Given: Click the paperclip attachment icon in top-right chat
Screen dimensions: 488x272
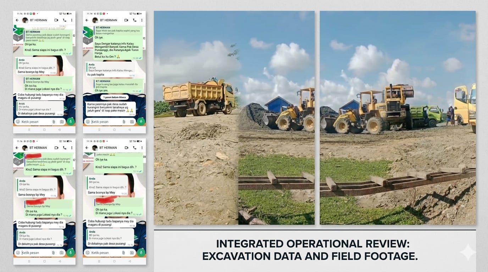Looking at the screenshot, I should tap(124, 121).
